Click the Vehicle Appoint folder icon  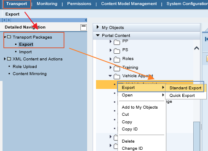pos(117,76)
